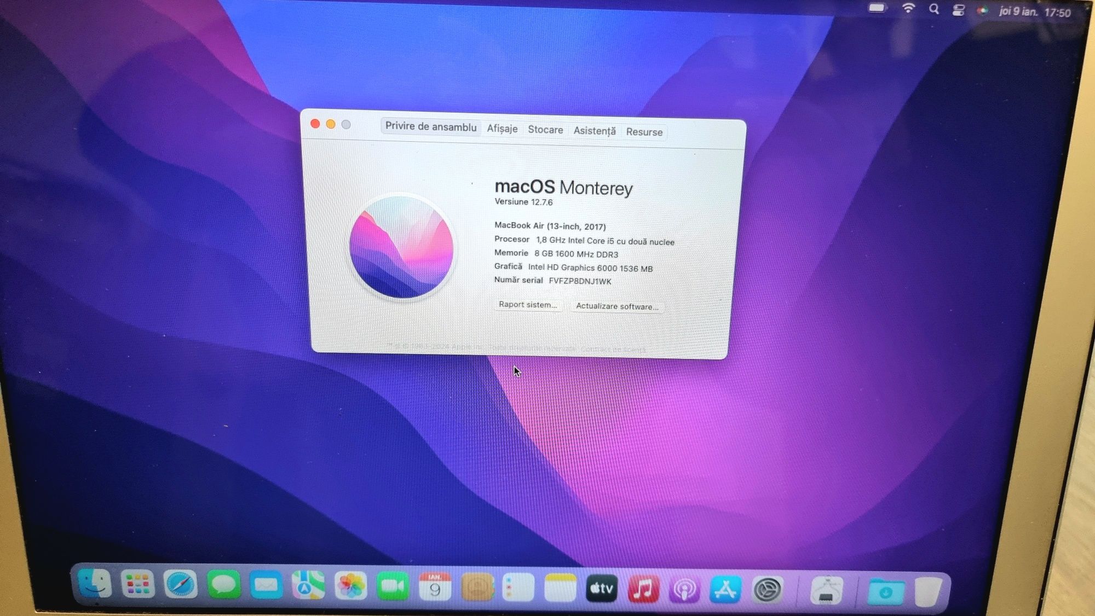This screenshot has width=1095, height=616.
Task: Click the date and time 'joi 9 ian. 17:50'
Action: (1035, 11)
